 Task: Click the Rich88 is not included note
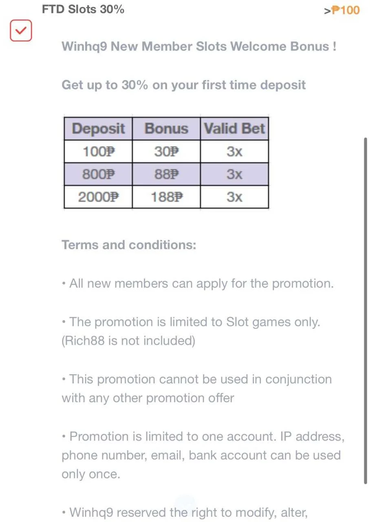pyautogui.click(x=128, y=341)
